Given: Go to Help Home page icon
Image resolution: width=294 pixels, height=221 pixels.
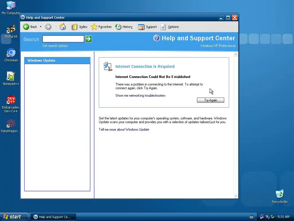Looking at the screenshot, I should click(x=63, y=27).
